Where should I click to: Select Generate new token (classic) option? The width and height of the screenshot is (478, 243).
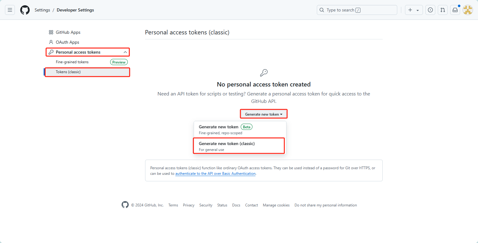[x=239, y=146]
